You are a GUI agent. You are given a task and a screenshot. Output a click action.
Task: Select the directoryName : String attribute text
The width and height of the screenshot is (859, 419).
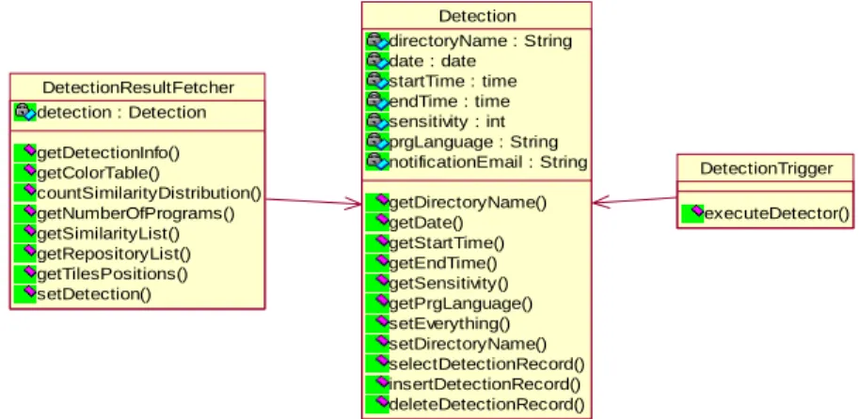(481, 41)
